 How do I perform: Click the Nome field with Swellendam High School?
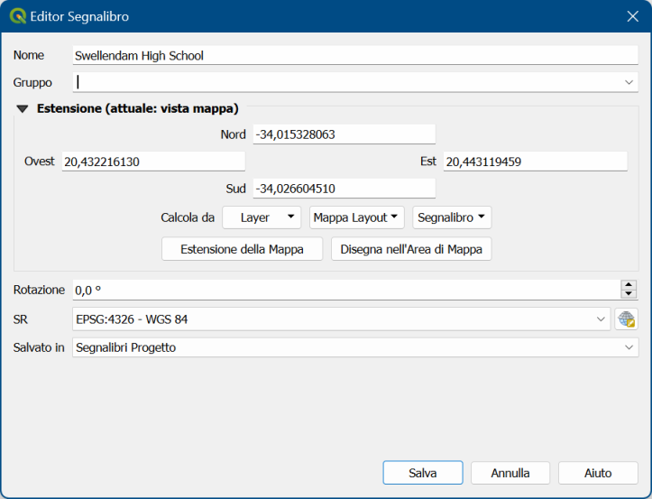355,55
